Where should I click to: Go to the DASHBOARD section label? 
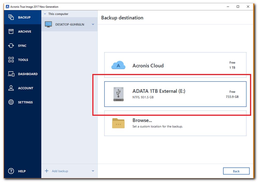(28, 74)
